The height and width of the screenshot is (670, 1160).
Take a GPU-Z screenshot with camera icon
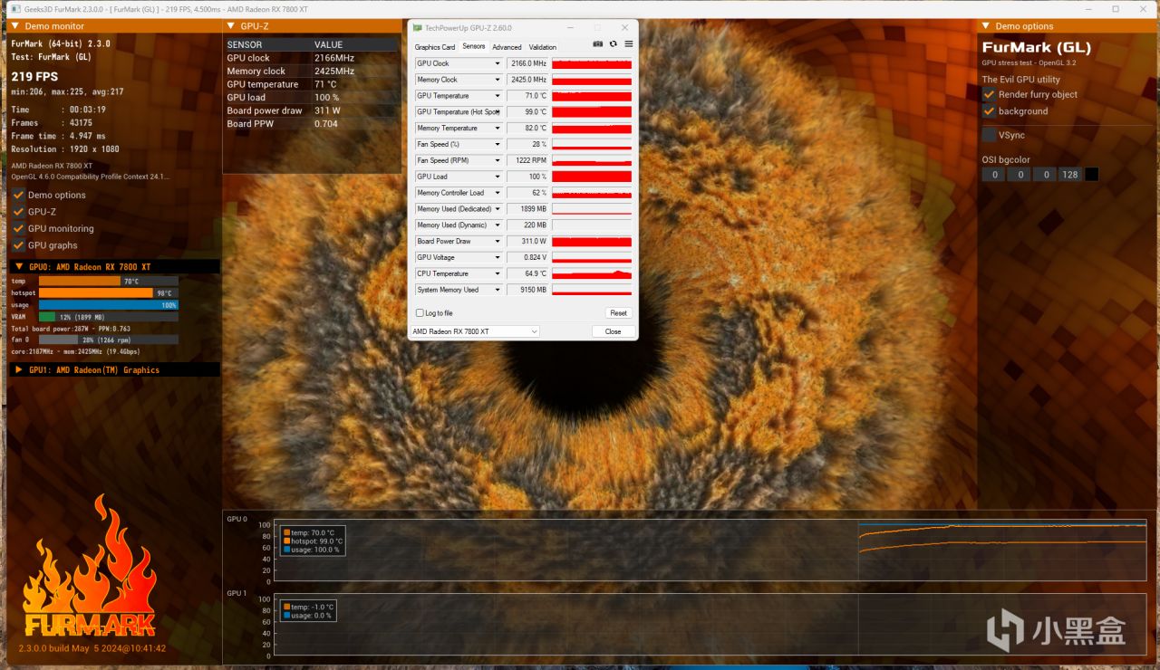pos(598,44)
